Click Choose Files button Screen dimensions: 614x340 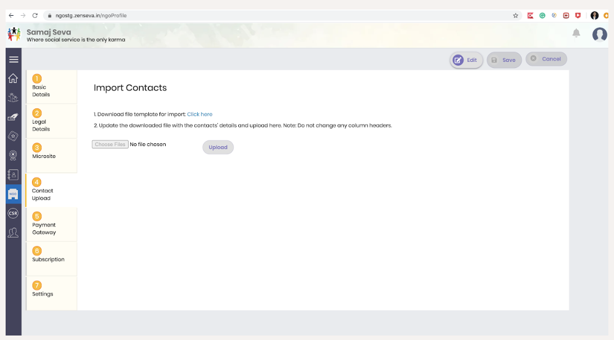tap(110, 144)
